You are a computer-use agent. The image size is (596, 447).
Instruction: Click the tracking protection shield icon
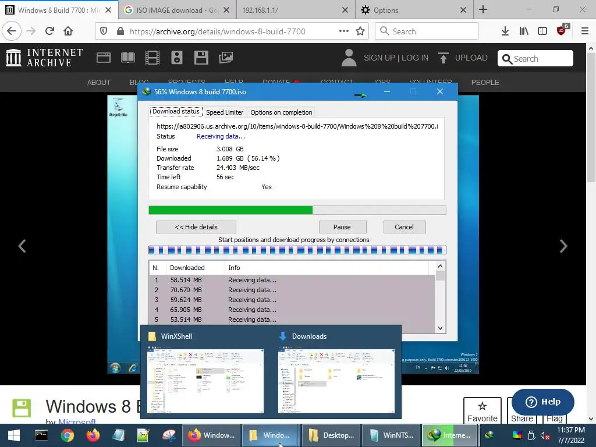pos(104,31)
